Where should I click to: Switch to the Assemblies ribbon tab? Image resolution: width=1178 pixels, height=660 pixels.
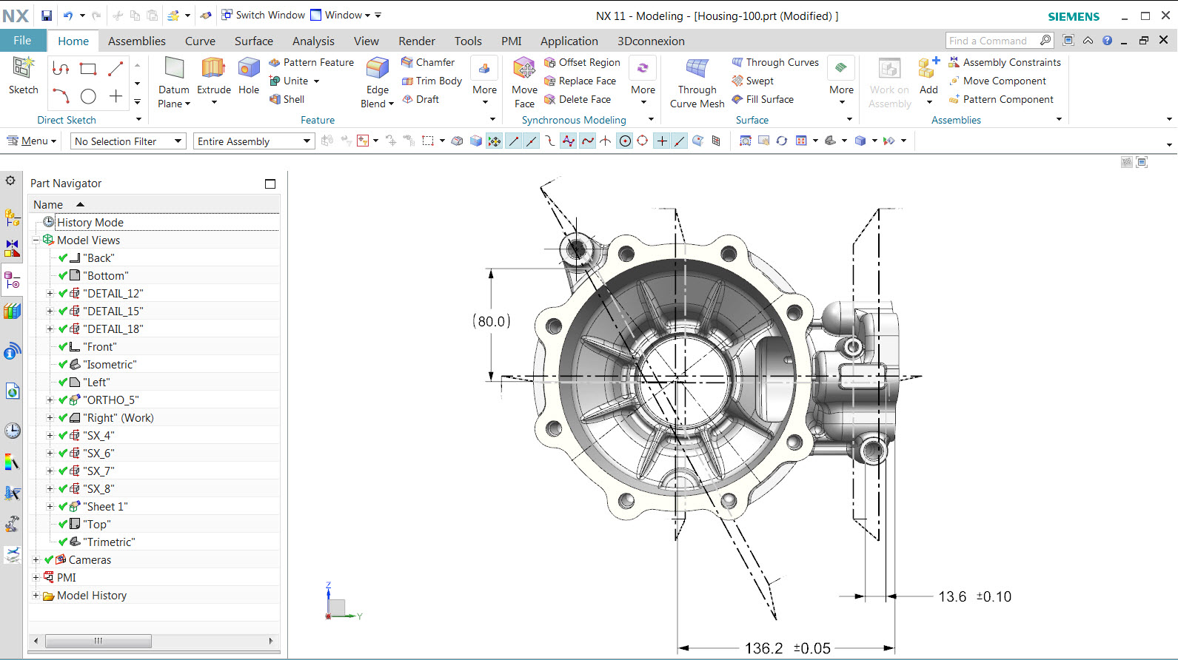click(136, 41)
